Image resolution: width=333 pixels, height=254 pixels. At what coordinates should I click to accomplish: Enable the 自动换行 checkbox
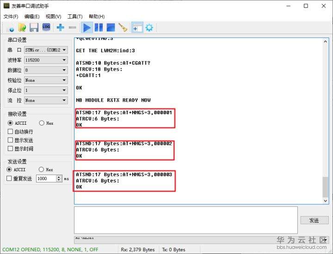coord(10,132)
